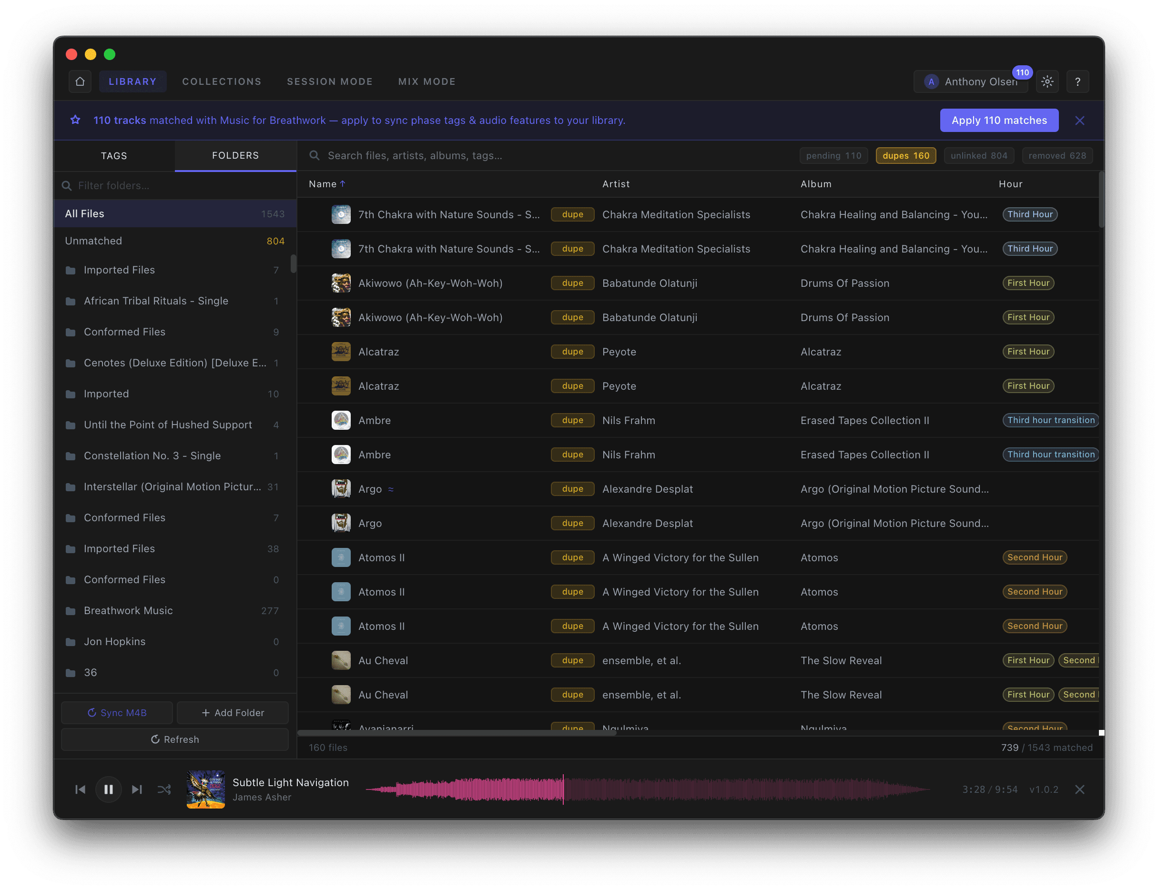Pause the playing track

point(109,789)
